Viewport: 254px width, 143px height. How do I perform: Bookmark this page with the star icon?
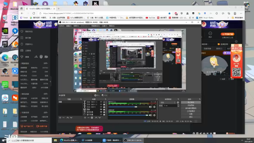pyautogui.click(x=170, y=13)
